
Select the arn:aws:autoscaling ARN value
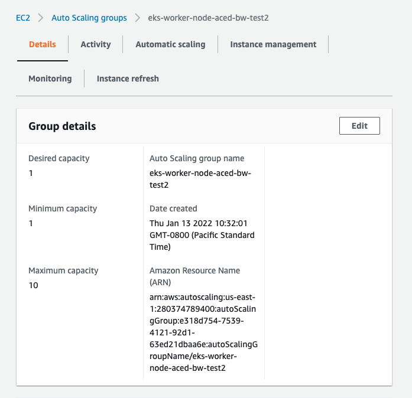point(203,332)
